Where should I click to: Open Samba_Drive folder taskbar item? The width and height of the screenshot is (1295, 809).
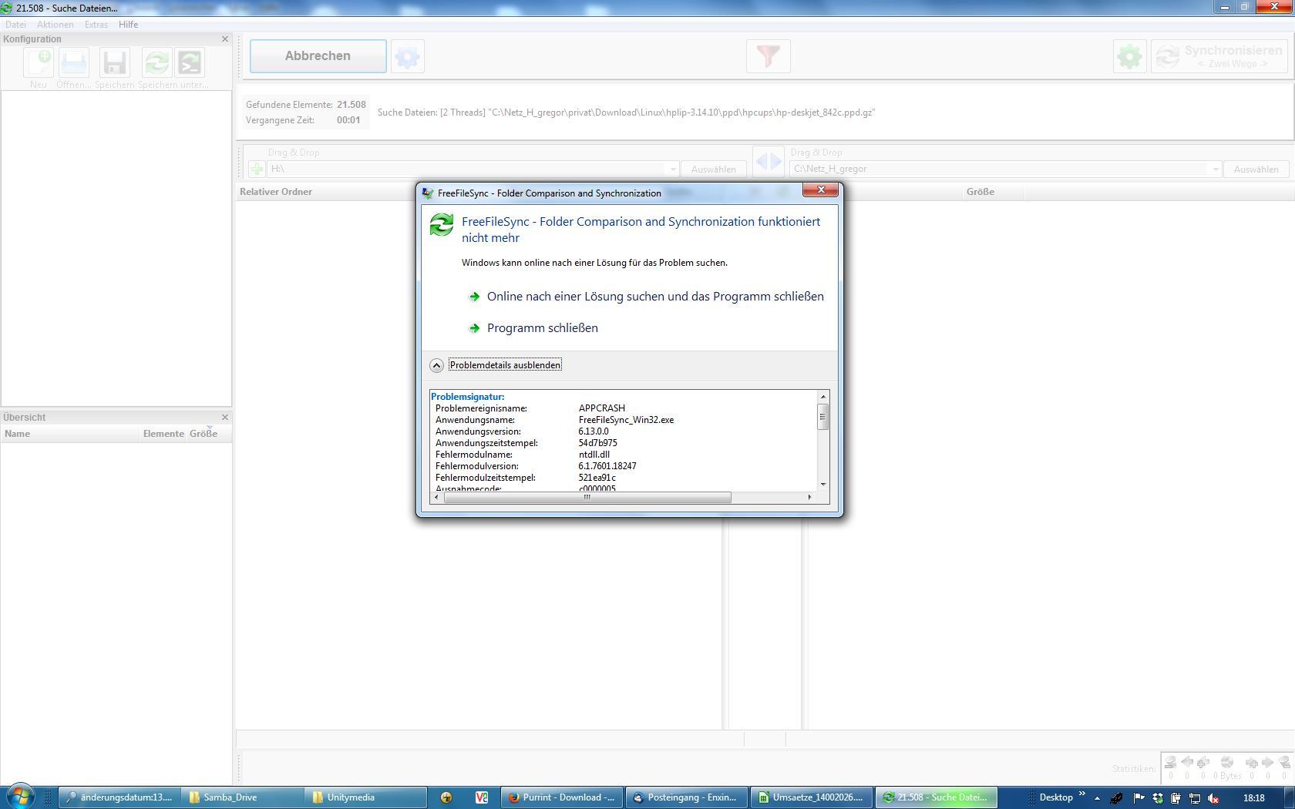coord(241,797)
